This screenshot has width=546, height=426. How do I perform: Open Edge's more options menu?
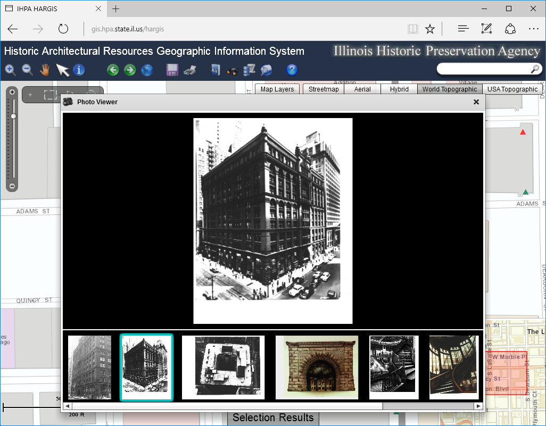pos(534,29)
